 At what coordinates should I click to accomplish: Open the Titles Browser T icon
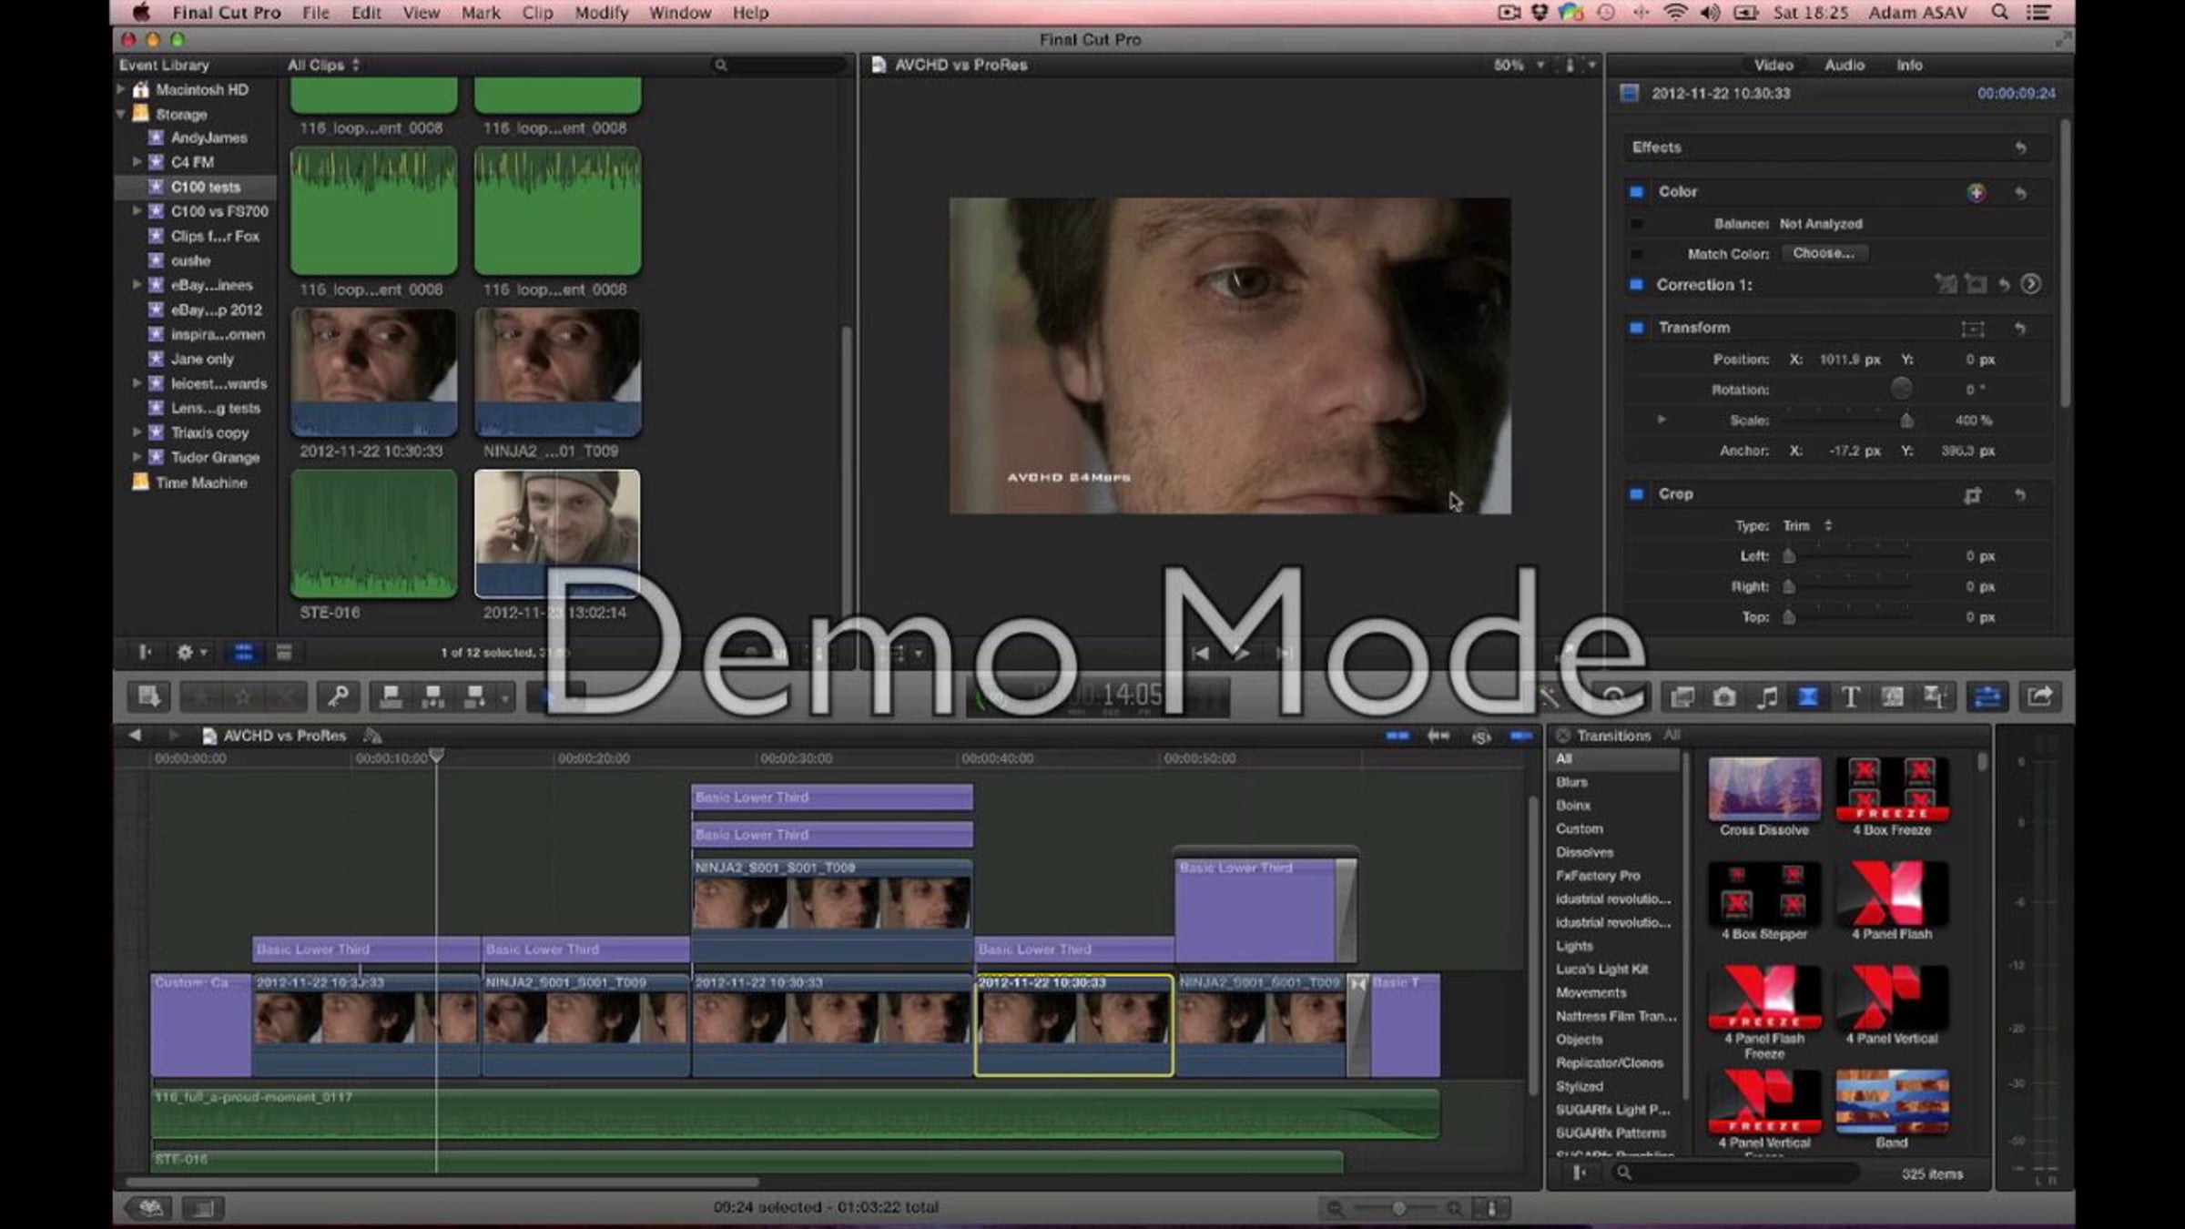coord(1850,697)
